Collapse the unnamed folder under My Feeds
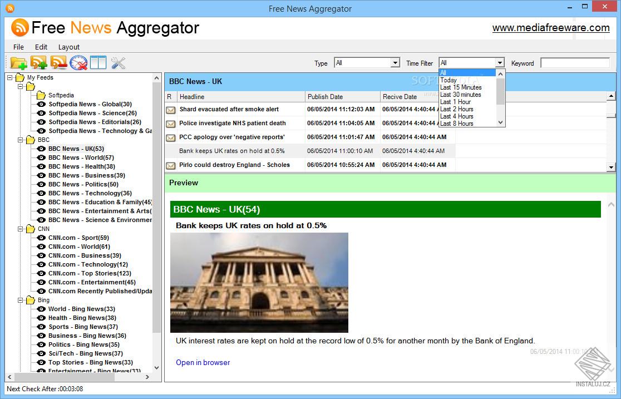 [x=20, y=86]
